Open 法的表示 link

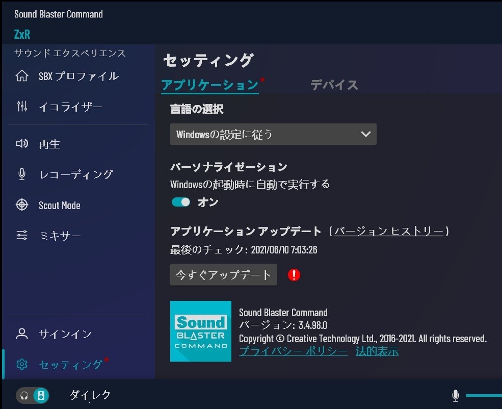point(377,351)
